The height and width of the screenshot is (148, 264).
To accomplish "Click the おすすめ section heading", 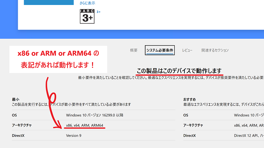I will (189, 99).
